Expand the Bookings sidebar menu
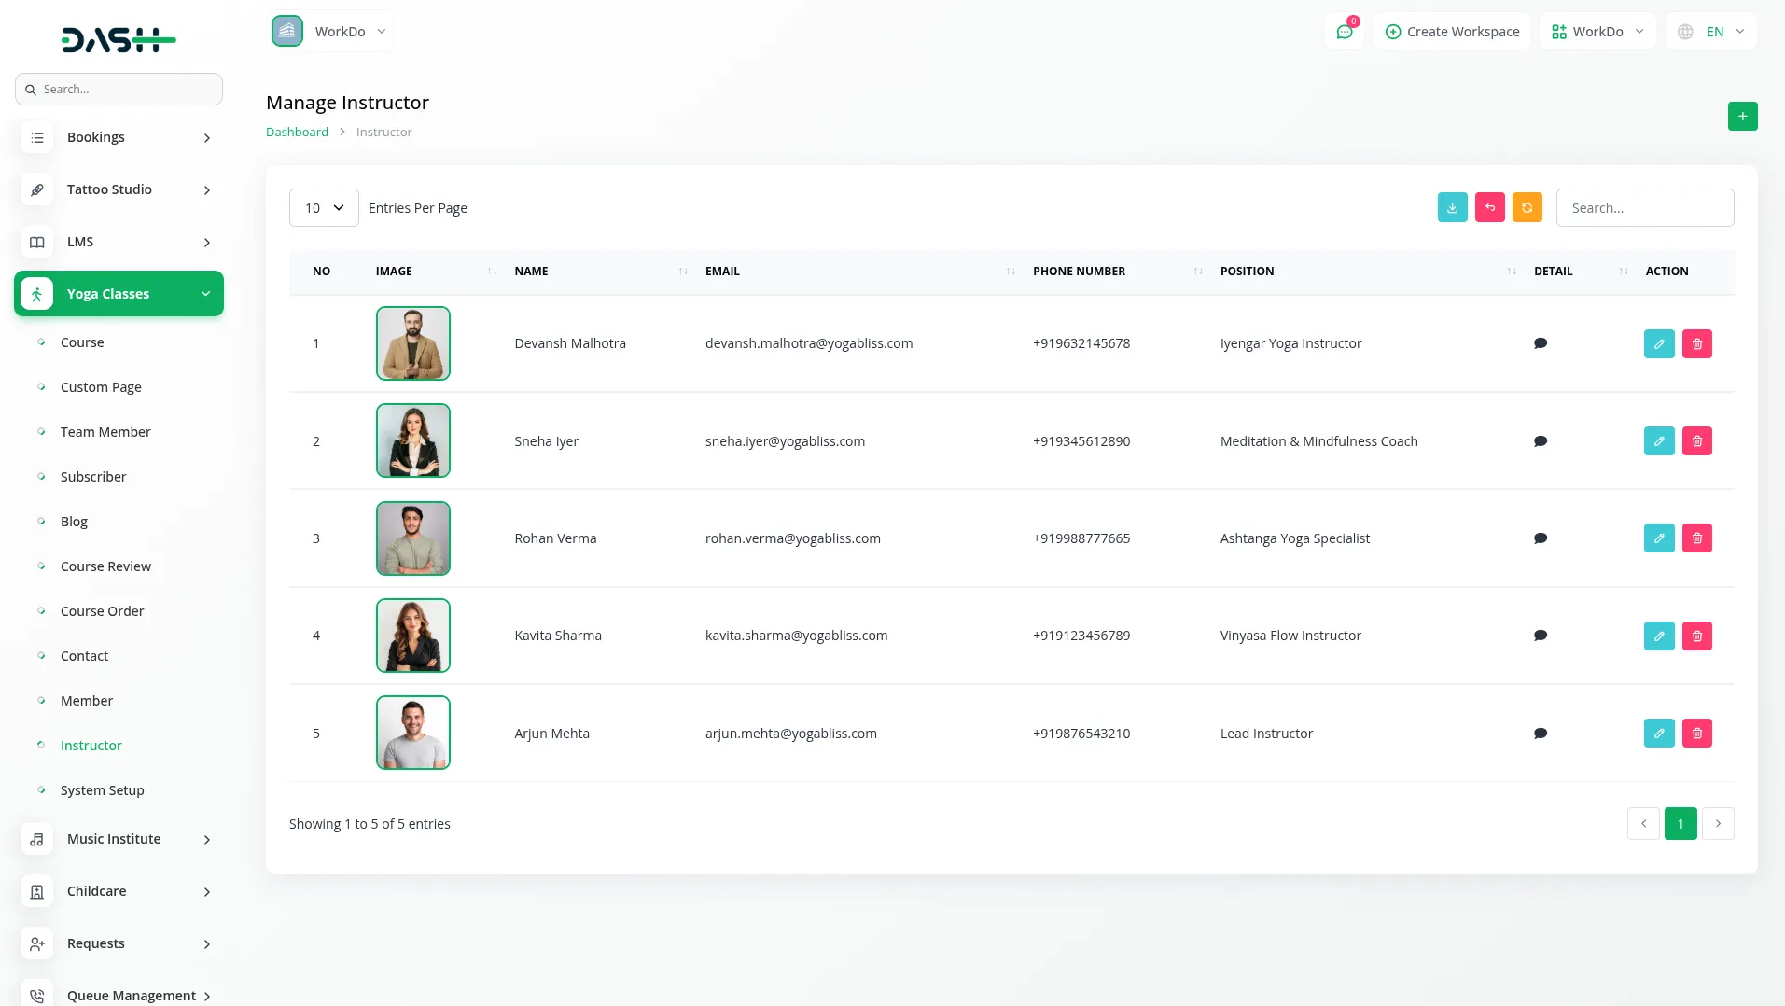The height and width of the screenshot is (1006, 1785). pyautogui.click(x=119, y=137)
